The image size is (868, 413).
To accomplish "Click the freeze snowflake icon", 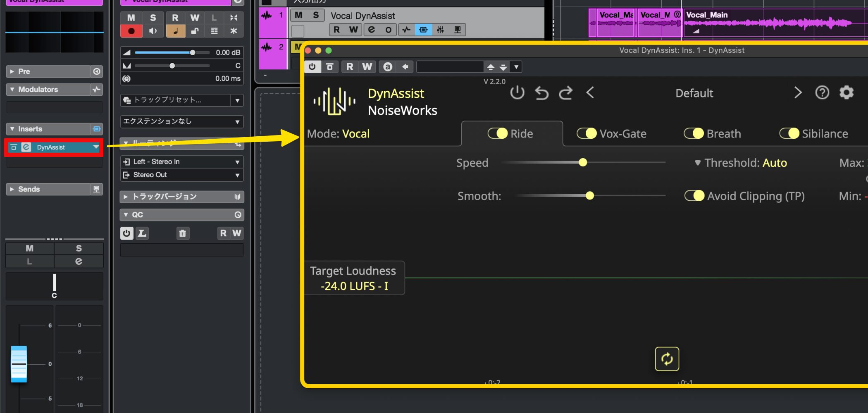I will click(x=234, y=31).
